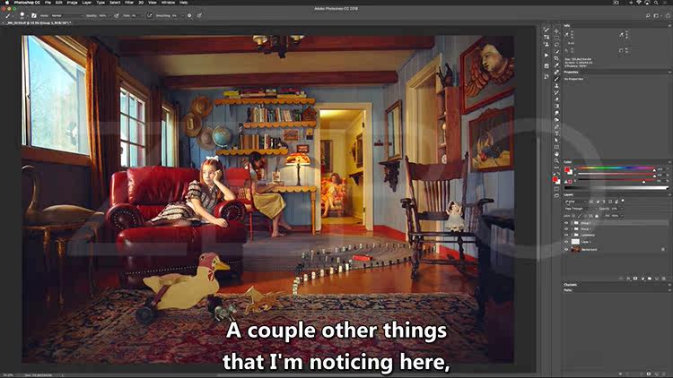Open the brush preset picker dropdown
Screen dimensions: 673x378
click(28, 16)
